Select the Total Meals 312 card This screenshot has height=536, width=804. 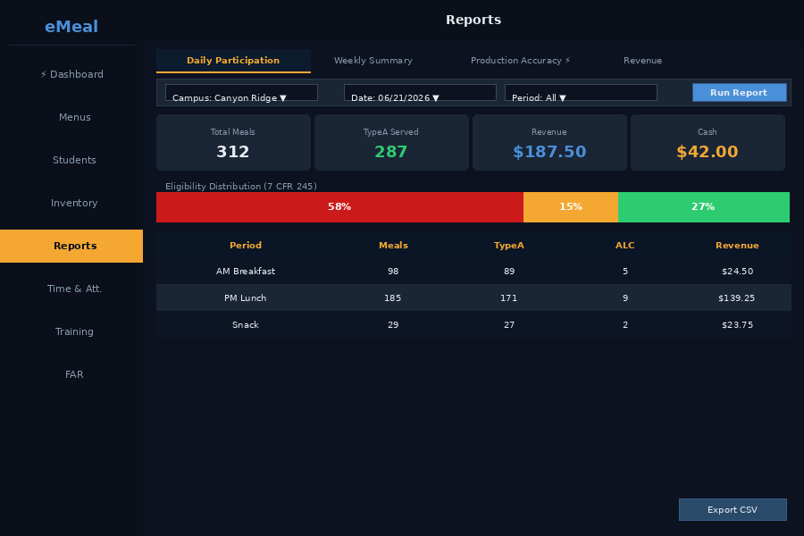(233, 143)
